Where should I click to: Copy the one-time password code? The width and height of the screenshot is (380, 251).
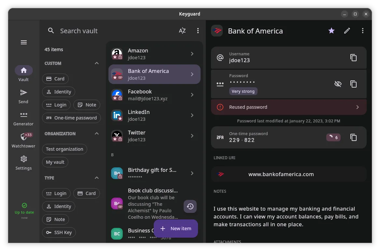click(353, 137)
